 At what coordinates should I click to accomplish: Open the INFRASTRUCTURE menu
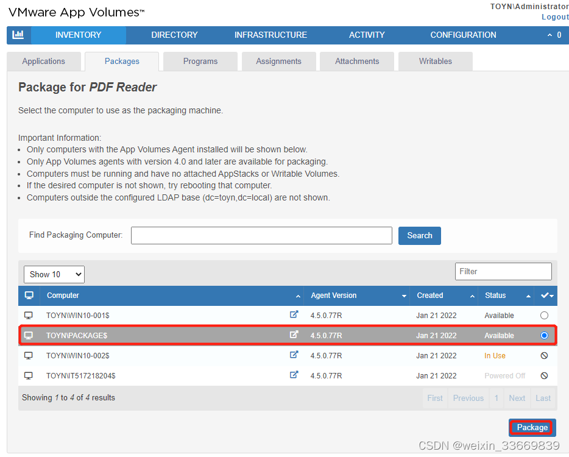[x=270, y=35]
